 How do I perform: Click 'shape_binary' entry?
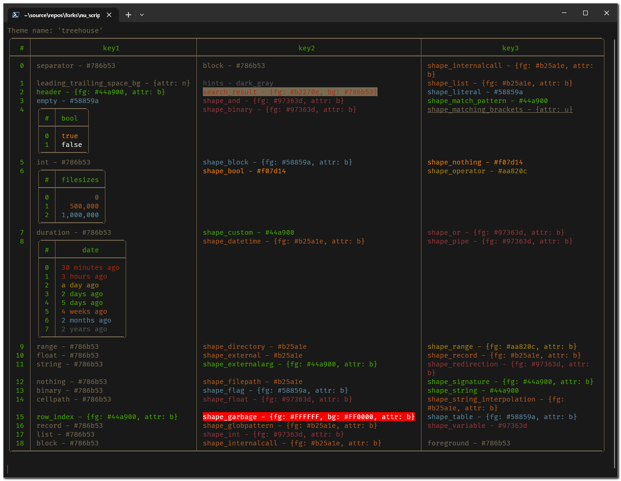[280, 110]
